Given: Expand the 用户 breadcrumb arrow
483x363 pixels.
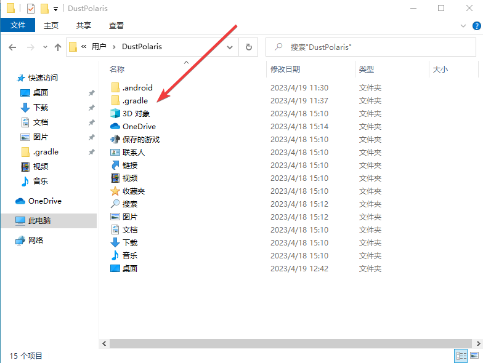Looking at the screenshot, I should tap(115, 47).
